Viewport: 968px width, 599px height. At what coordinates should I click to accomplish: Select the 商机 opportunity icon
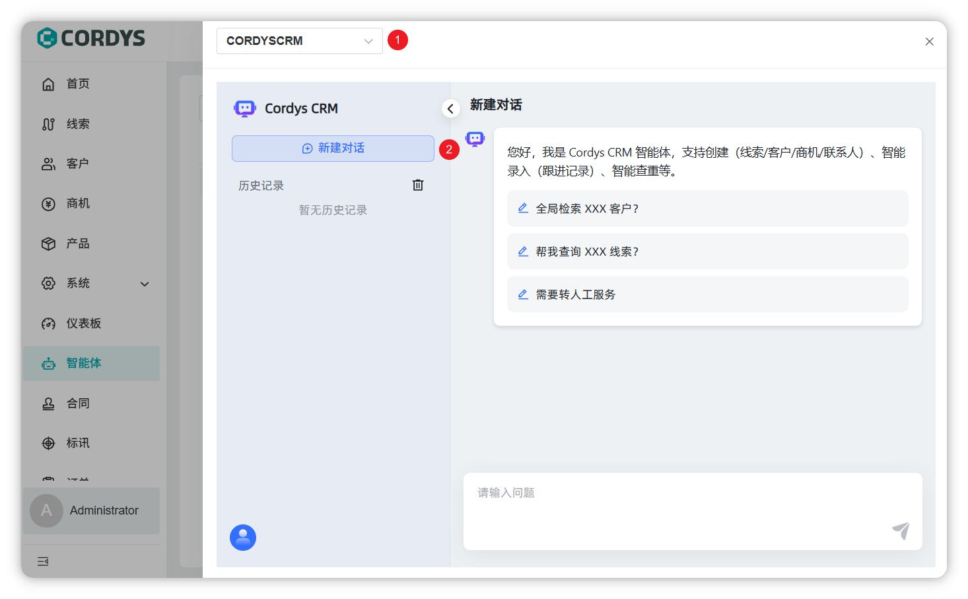click(48, 204)
